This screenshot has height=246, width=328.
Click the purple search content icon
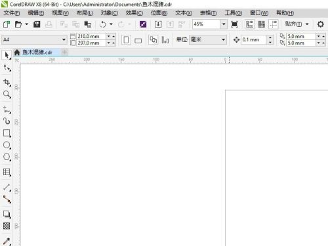point(143,24)
